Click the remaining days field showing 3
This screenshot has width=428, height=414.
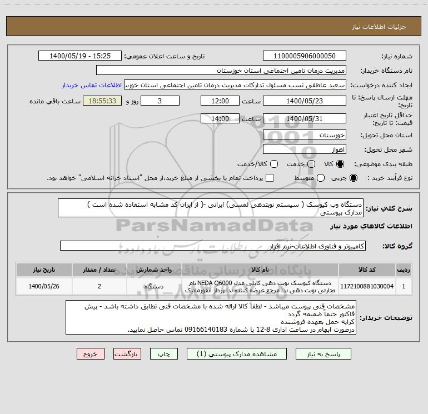160,101
